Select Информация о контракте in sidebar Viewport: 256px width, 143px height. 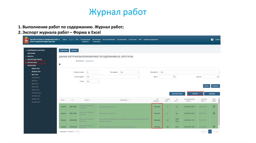click(x=36, y=50)
